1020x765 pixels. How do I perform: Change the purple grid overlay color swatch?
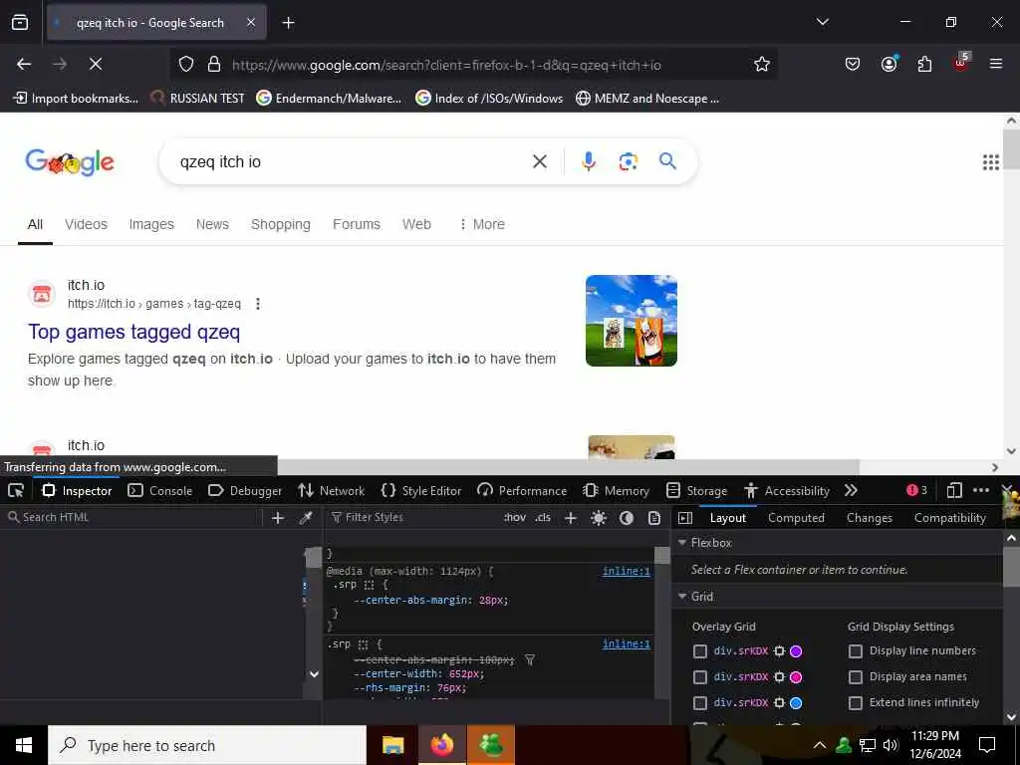tap(796, 651)
